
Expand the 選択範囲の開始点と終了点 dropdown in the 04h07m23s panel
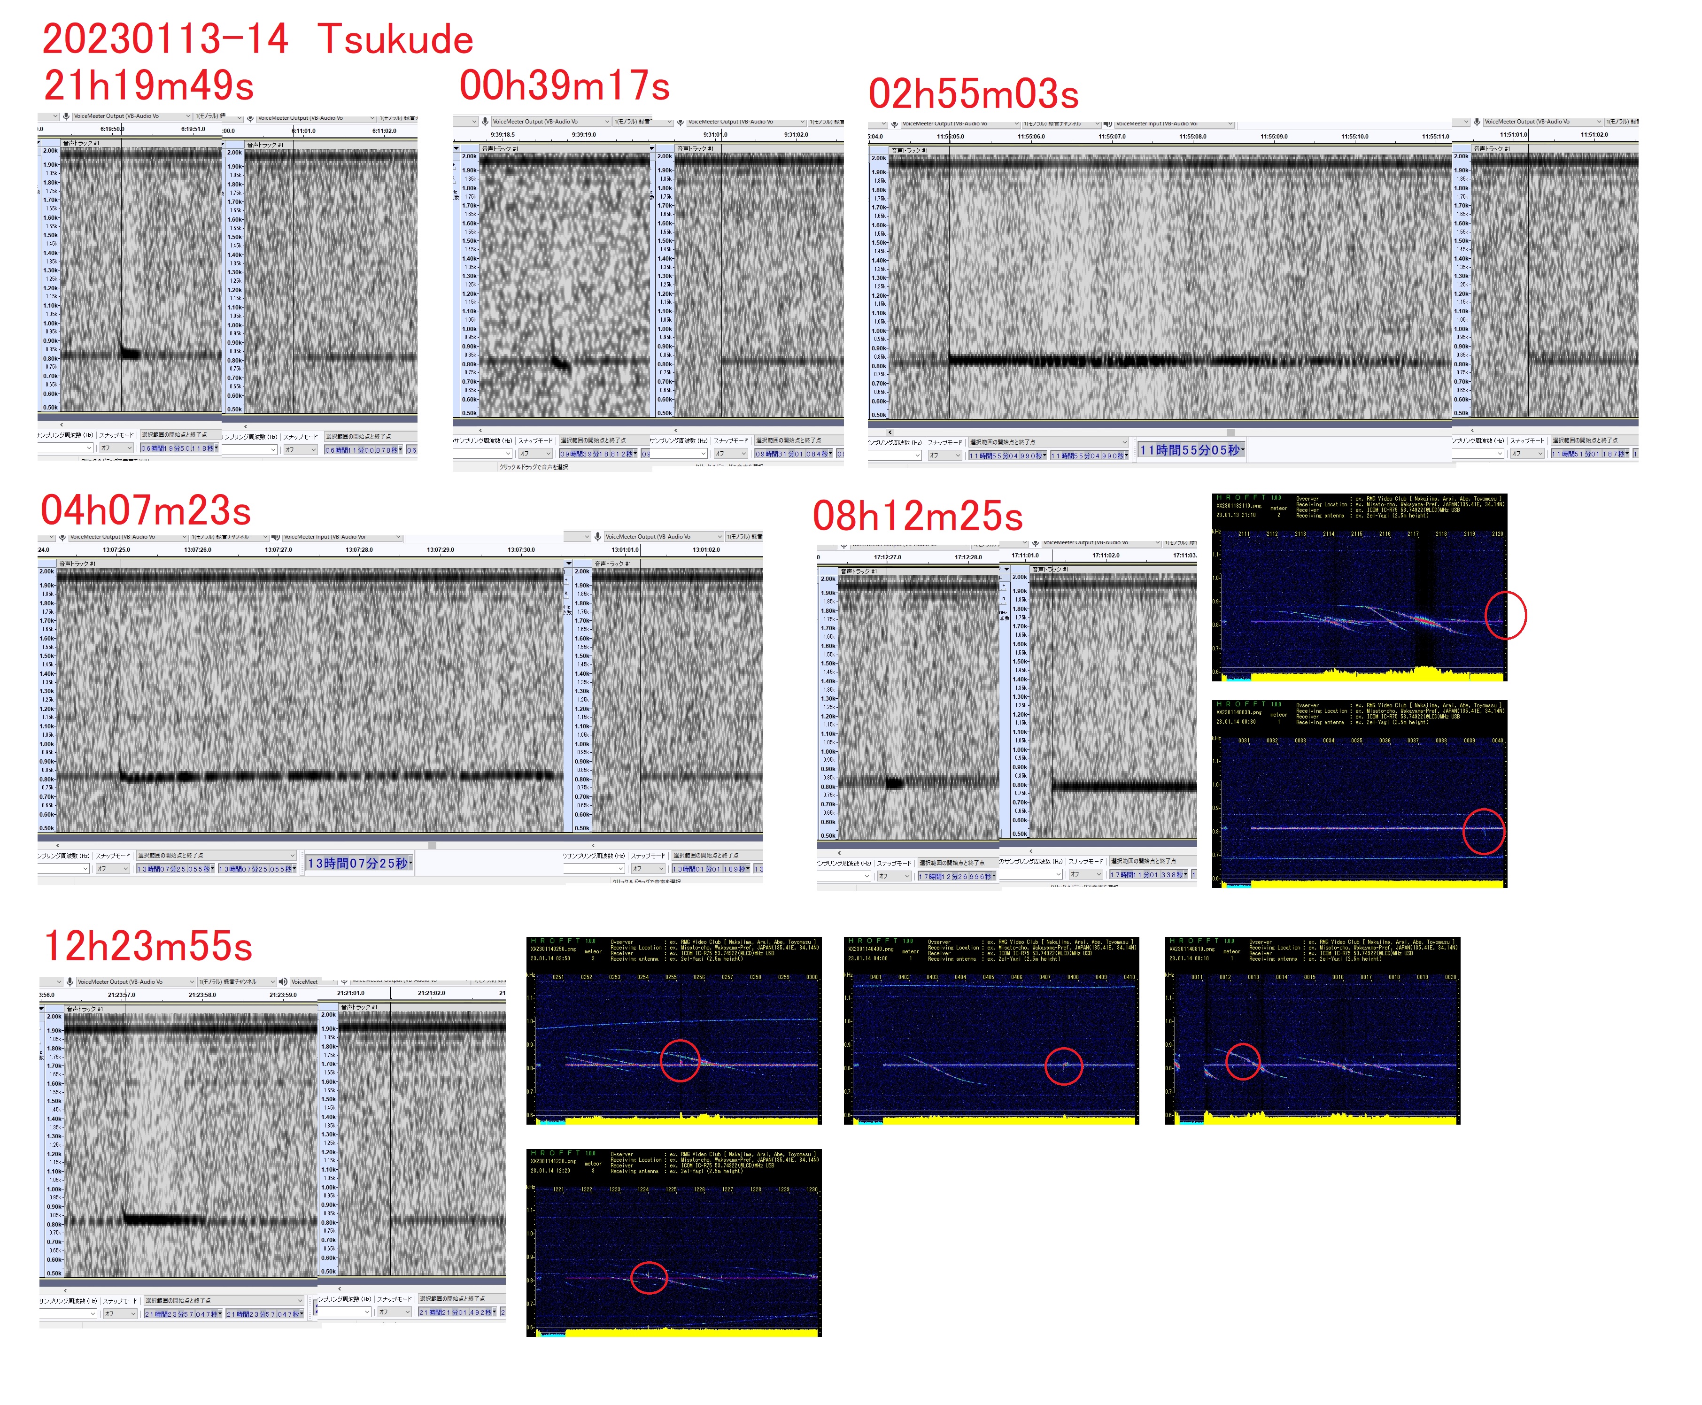(292, 856)
